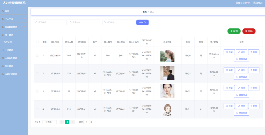Focus the 部门名称 search input field

pos(119,22)
